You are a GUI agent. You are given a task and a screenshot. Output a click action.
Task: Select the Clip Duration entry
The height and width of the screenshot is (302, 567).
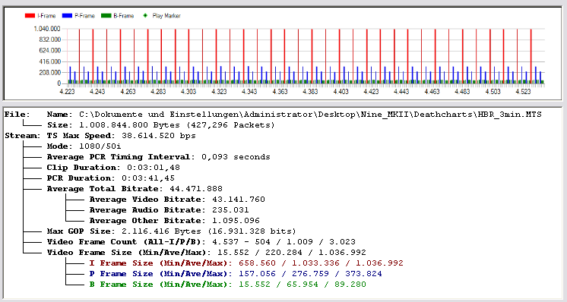(x=113, y=168)
